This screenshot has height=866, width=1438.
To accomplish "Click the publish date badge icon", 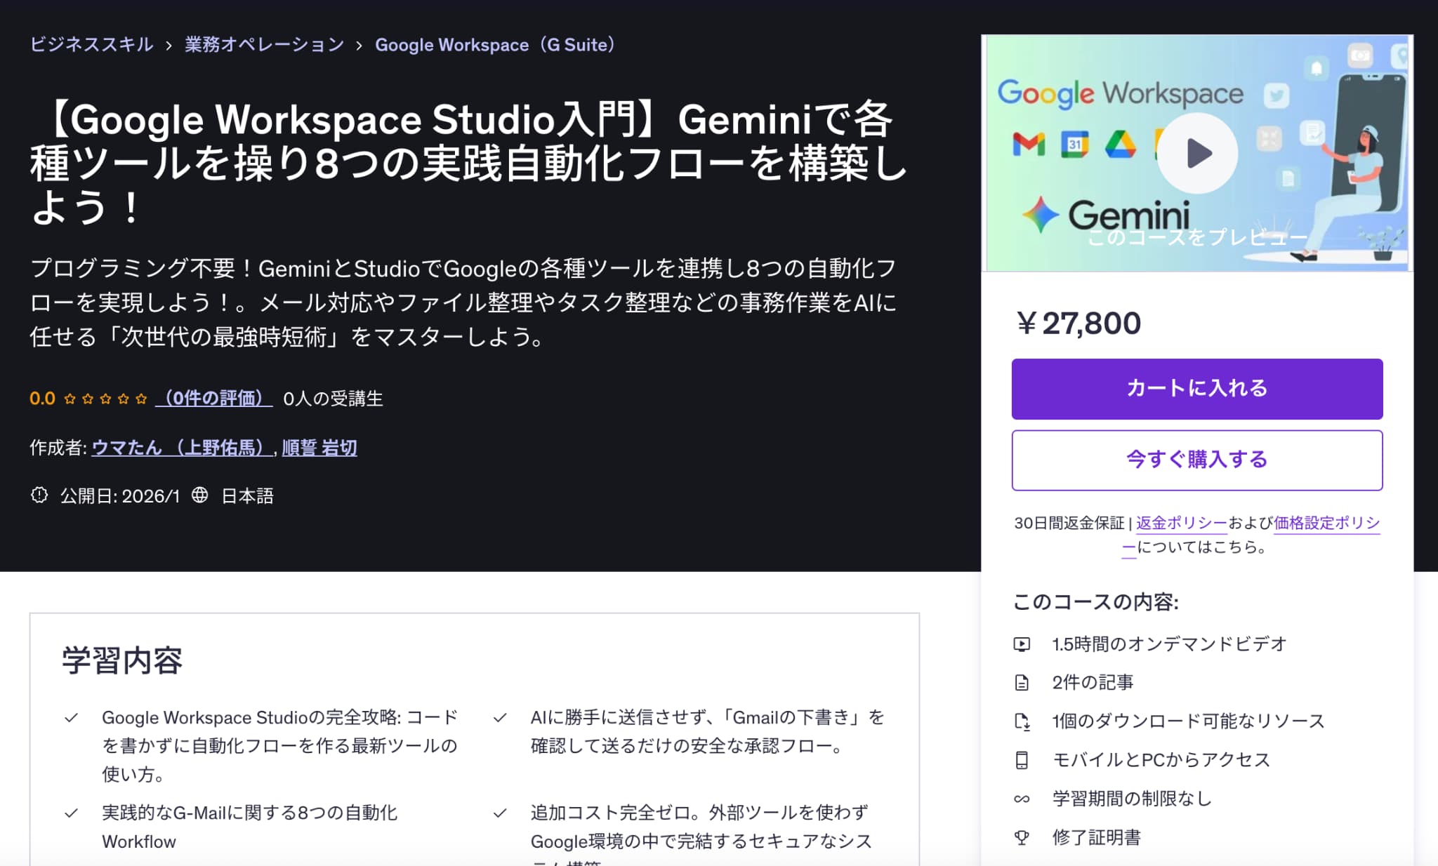I will point(39,495).
